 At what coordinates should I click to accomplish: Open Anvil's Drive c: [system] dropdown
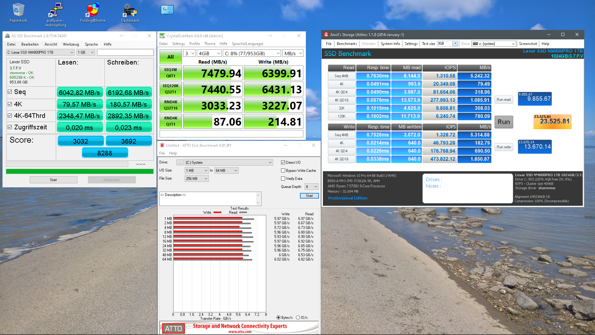[494, 44]
